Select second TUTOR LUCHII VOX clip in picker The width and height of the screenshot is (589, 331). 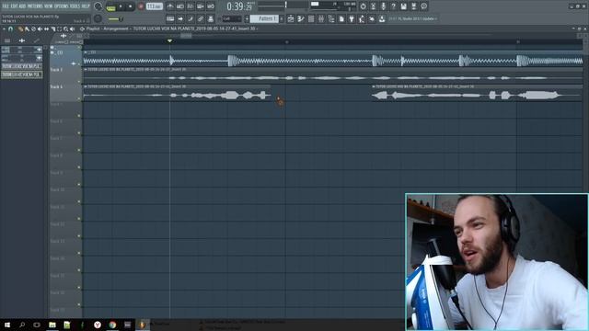tap(22, 74)
